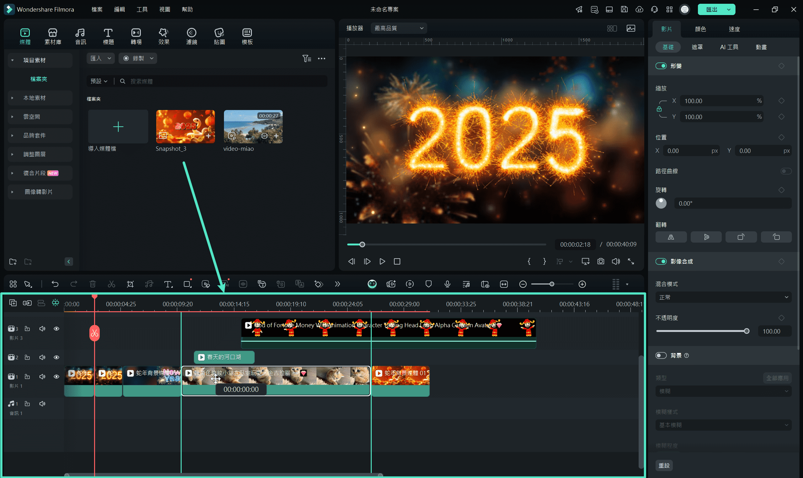803x478 pixels.
Task: Open the 素材庫 stock media panel
Action: [x=53, y=36]
